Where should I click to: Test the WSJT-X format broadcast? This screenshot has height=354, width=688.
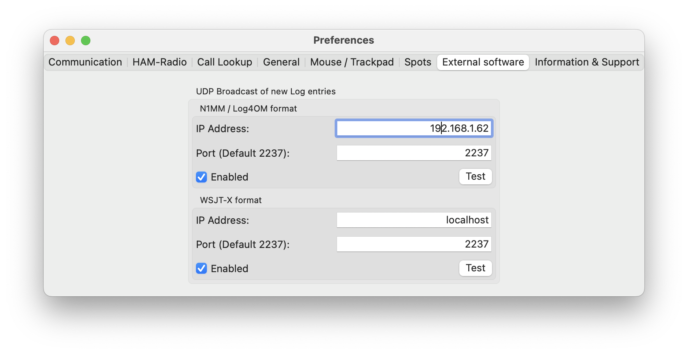pos(475,268)
